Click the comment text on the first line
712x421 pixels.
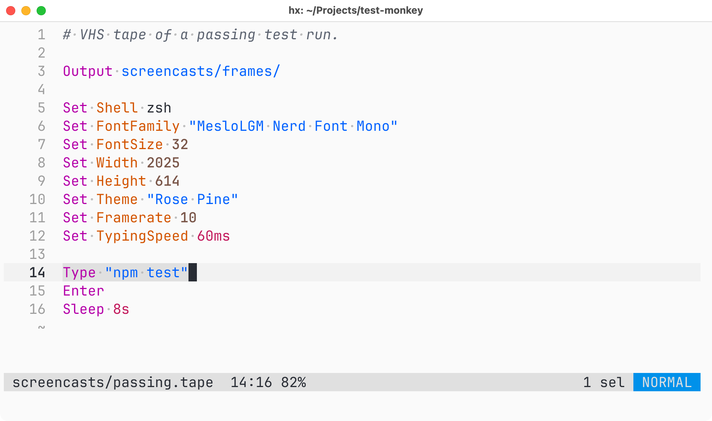point(201,35)
